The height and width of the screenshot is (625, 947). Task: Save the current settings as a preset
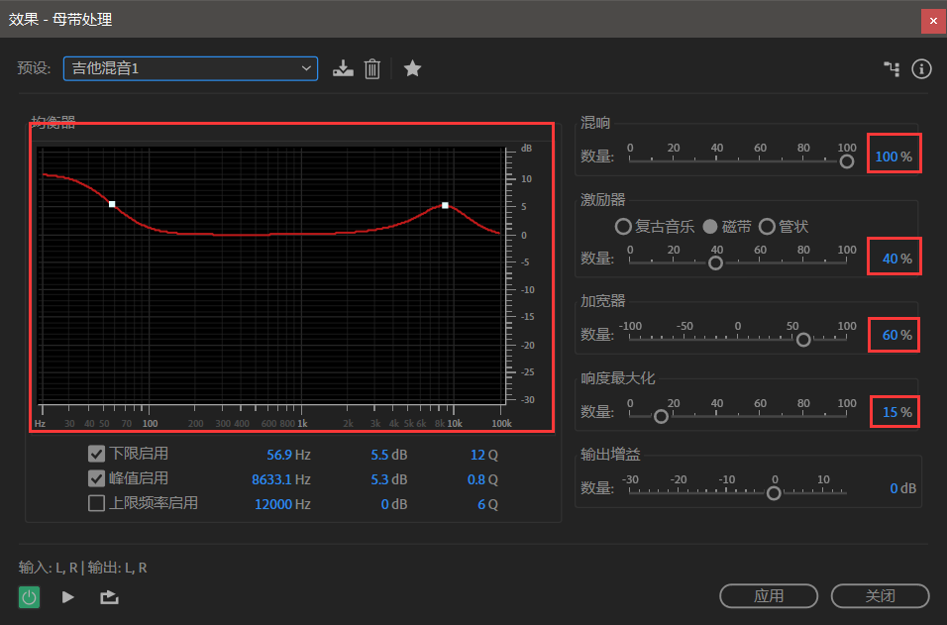(x=343, y=68)
